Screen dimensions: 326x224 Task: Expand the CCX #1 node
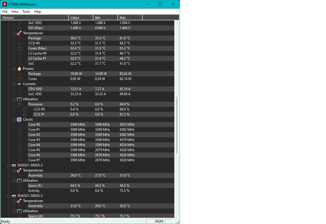(25, 115)
